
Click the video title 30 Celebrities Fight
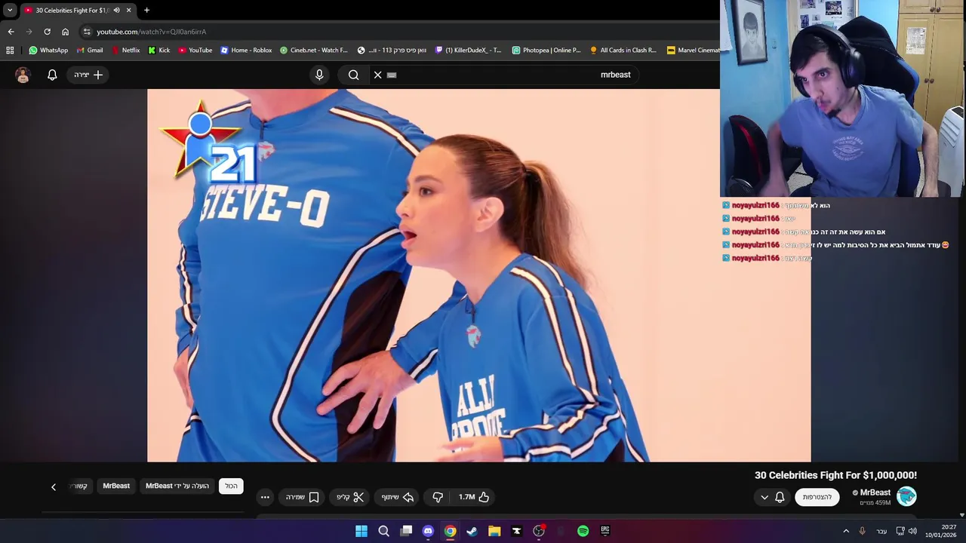tap(835, 475)
